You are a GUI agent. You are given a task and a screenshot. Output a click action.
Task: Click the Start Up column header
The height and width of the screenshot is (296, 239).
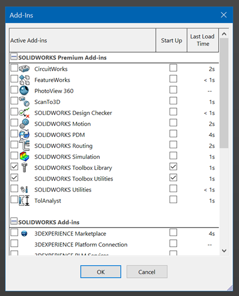tap(171, 41)
